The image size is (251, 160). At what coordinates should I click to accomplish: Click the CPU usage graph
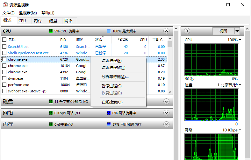pos(211,59)
